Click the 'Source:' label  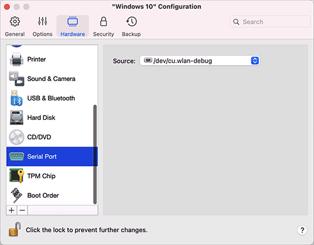[x=124, y=61]
